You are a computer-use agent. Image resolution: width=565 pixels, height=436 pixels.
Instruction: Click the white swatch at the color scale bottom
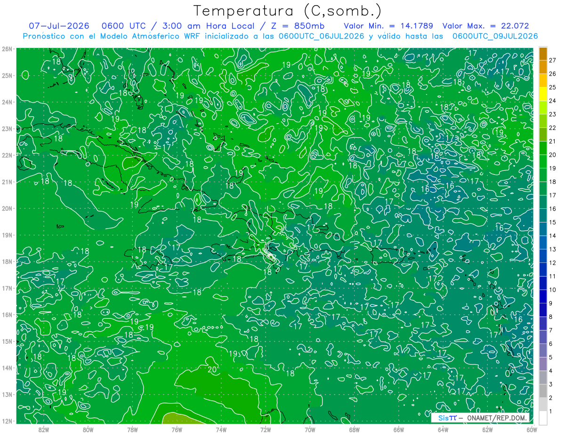click(543, 418)
